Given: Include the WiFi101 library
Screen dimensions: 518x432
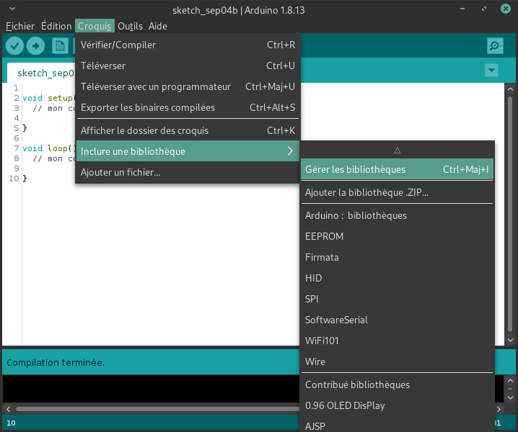Looking at the screenshot, I should pos(397,341).
